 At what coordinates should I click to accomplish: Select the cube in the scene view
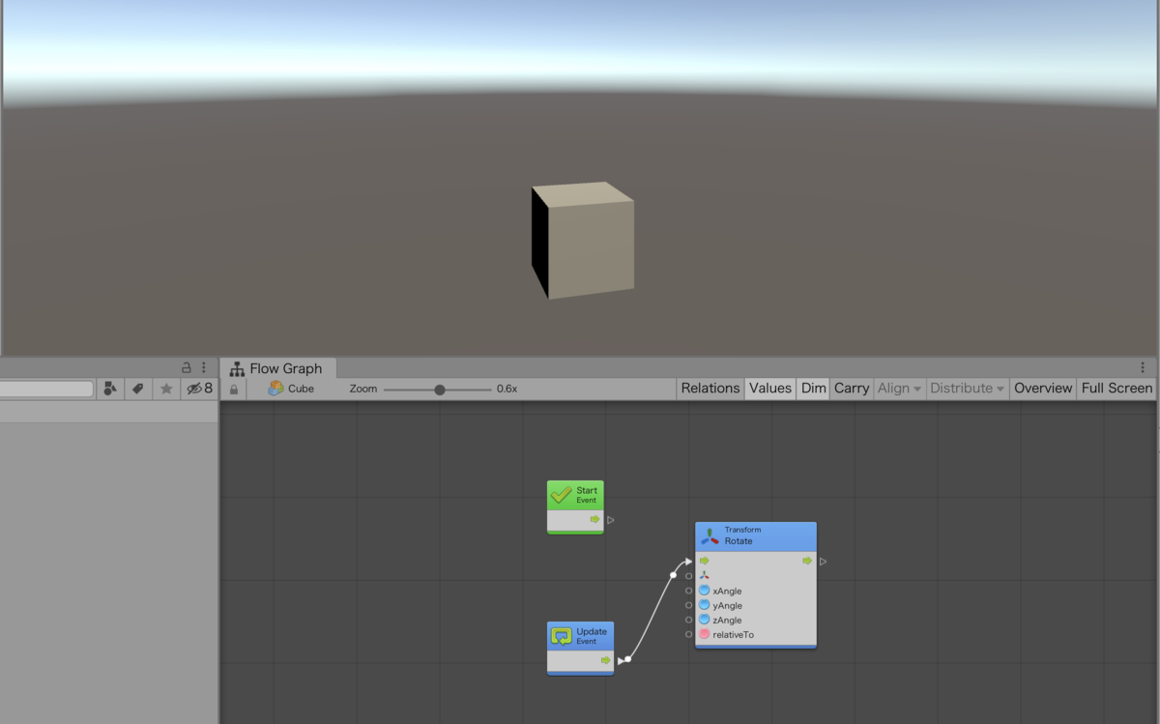coord(583,240)
